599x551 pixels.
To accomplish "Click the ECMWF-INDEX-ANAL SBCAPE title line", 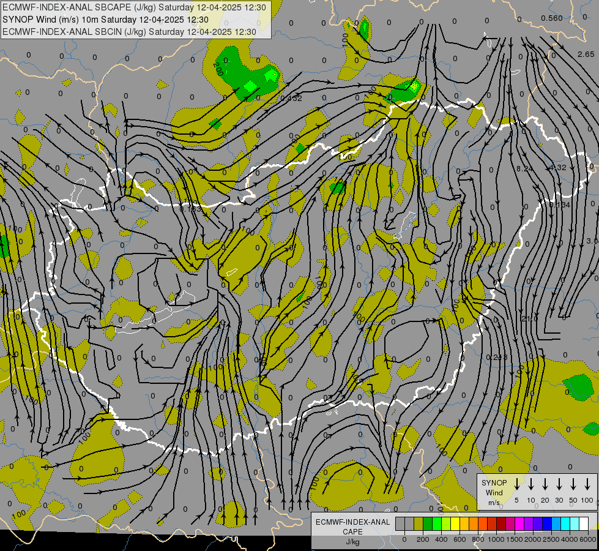I will tap(134, 7).
